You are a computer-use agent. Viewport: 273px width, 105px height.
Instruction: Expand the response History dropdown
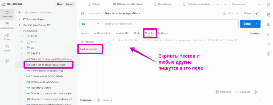coord(112,100)
